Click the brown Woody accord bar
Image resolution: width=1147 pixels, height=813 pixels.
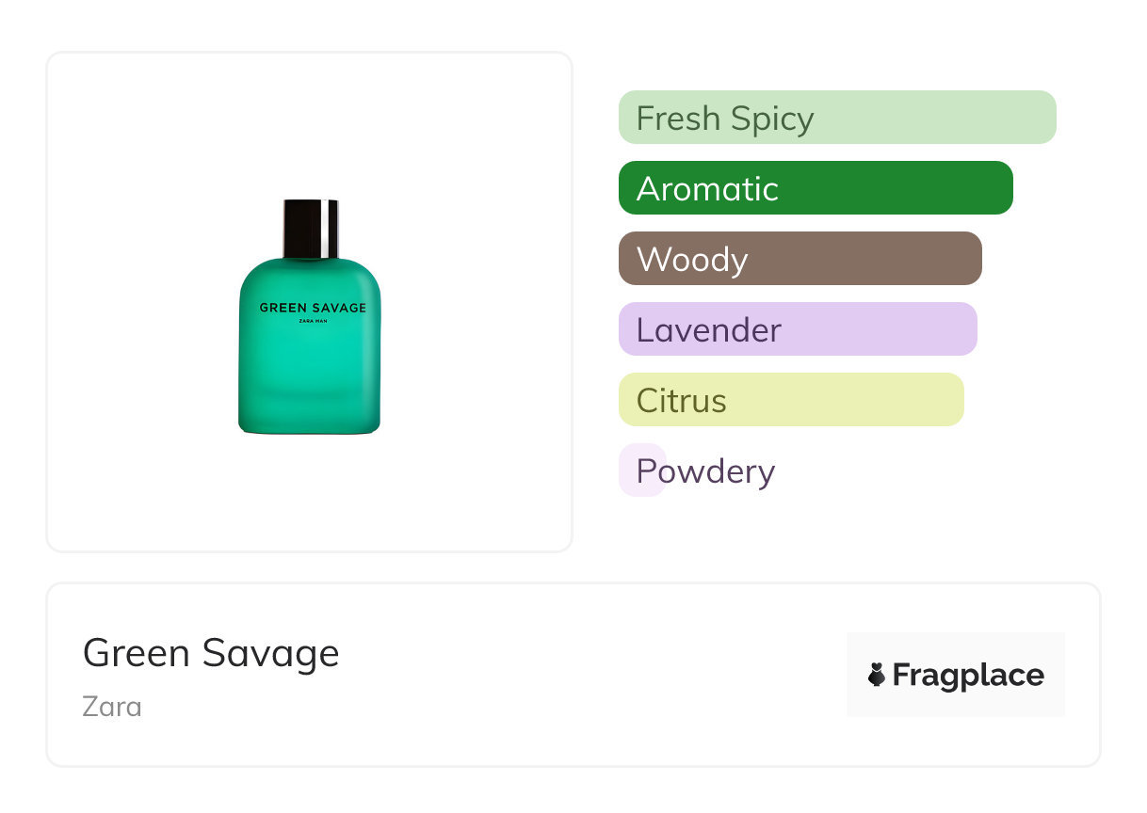(x=800, y=259)
